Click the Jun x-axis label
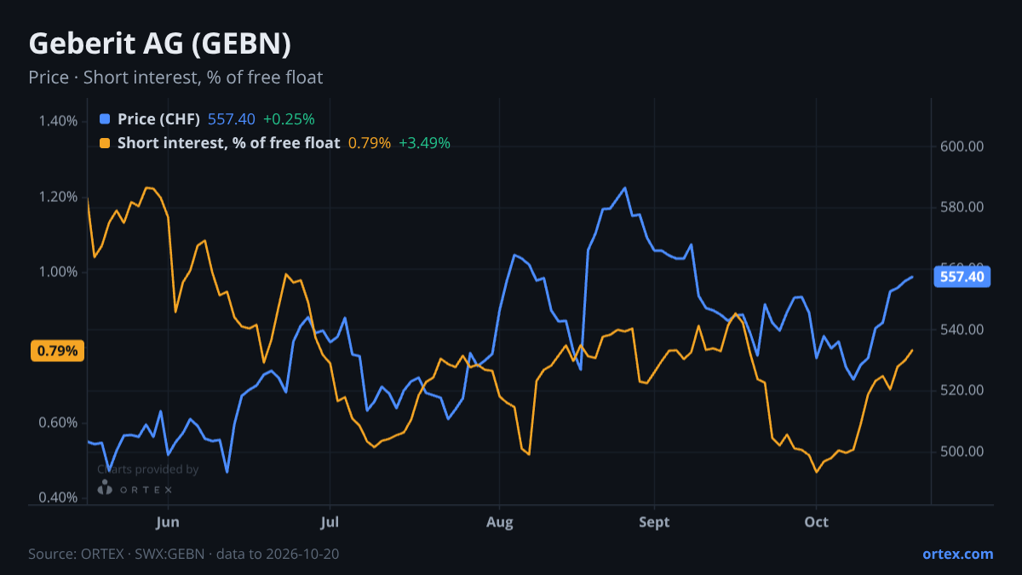The height and width of the screenshot is (575, 1022). (x=168, y=522)
